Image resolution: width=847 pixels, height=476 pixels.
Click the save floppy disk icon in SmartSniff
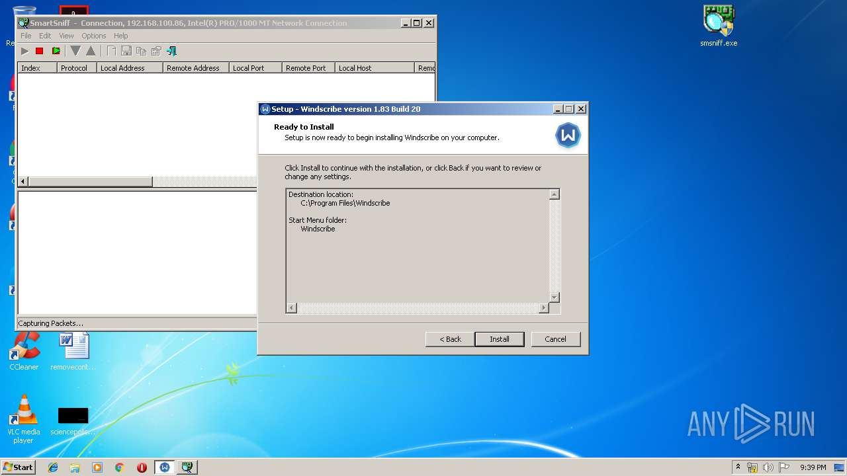tap(126, 51)
